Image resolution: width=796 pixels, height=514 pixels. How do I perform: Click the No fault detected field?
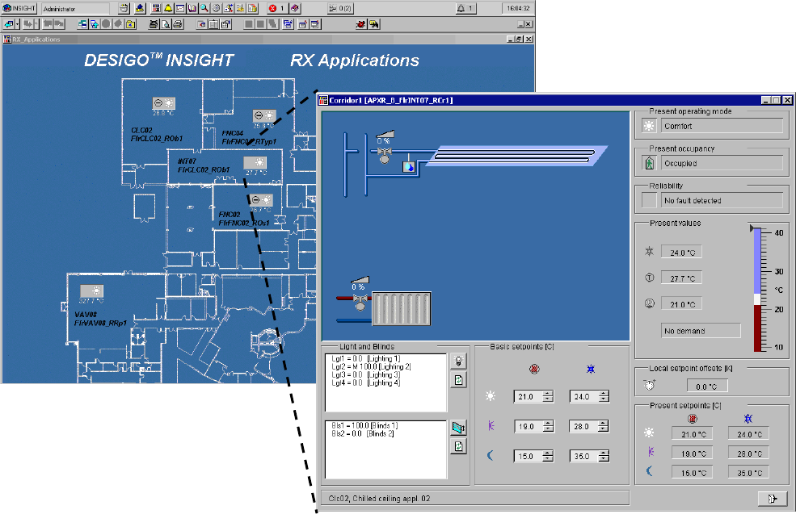pos(722,201)
